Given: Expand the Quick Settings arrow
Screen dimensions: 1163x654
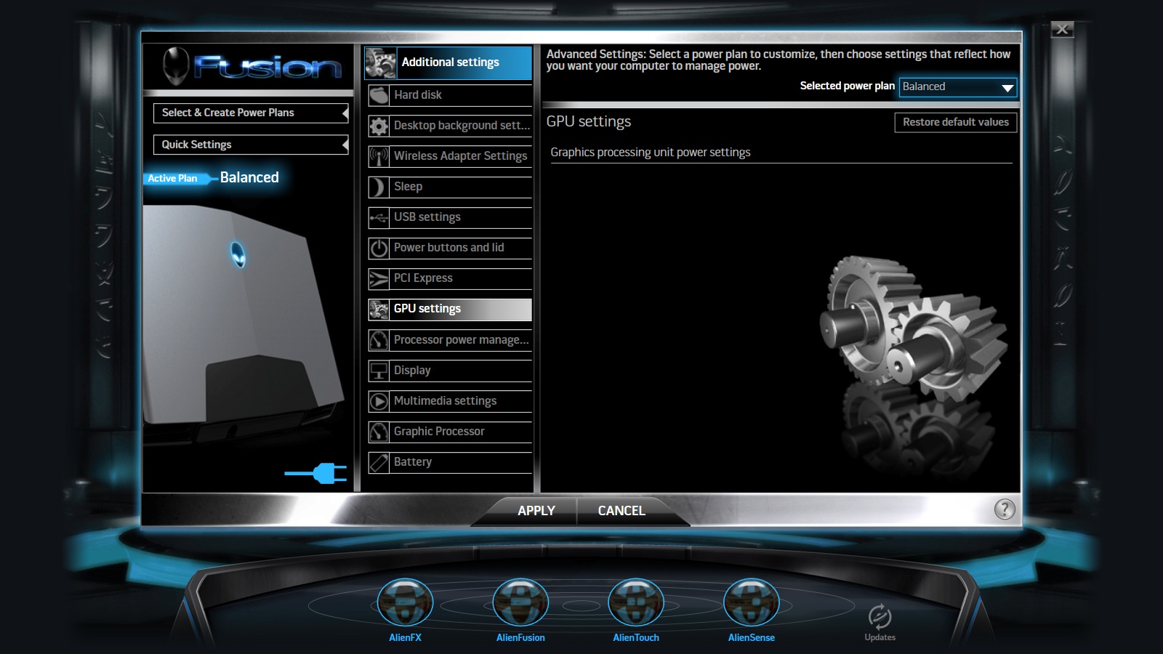Looking at the screenshot, I should [x=345, y=145].
